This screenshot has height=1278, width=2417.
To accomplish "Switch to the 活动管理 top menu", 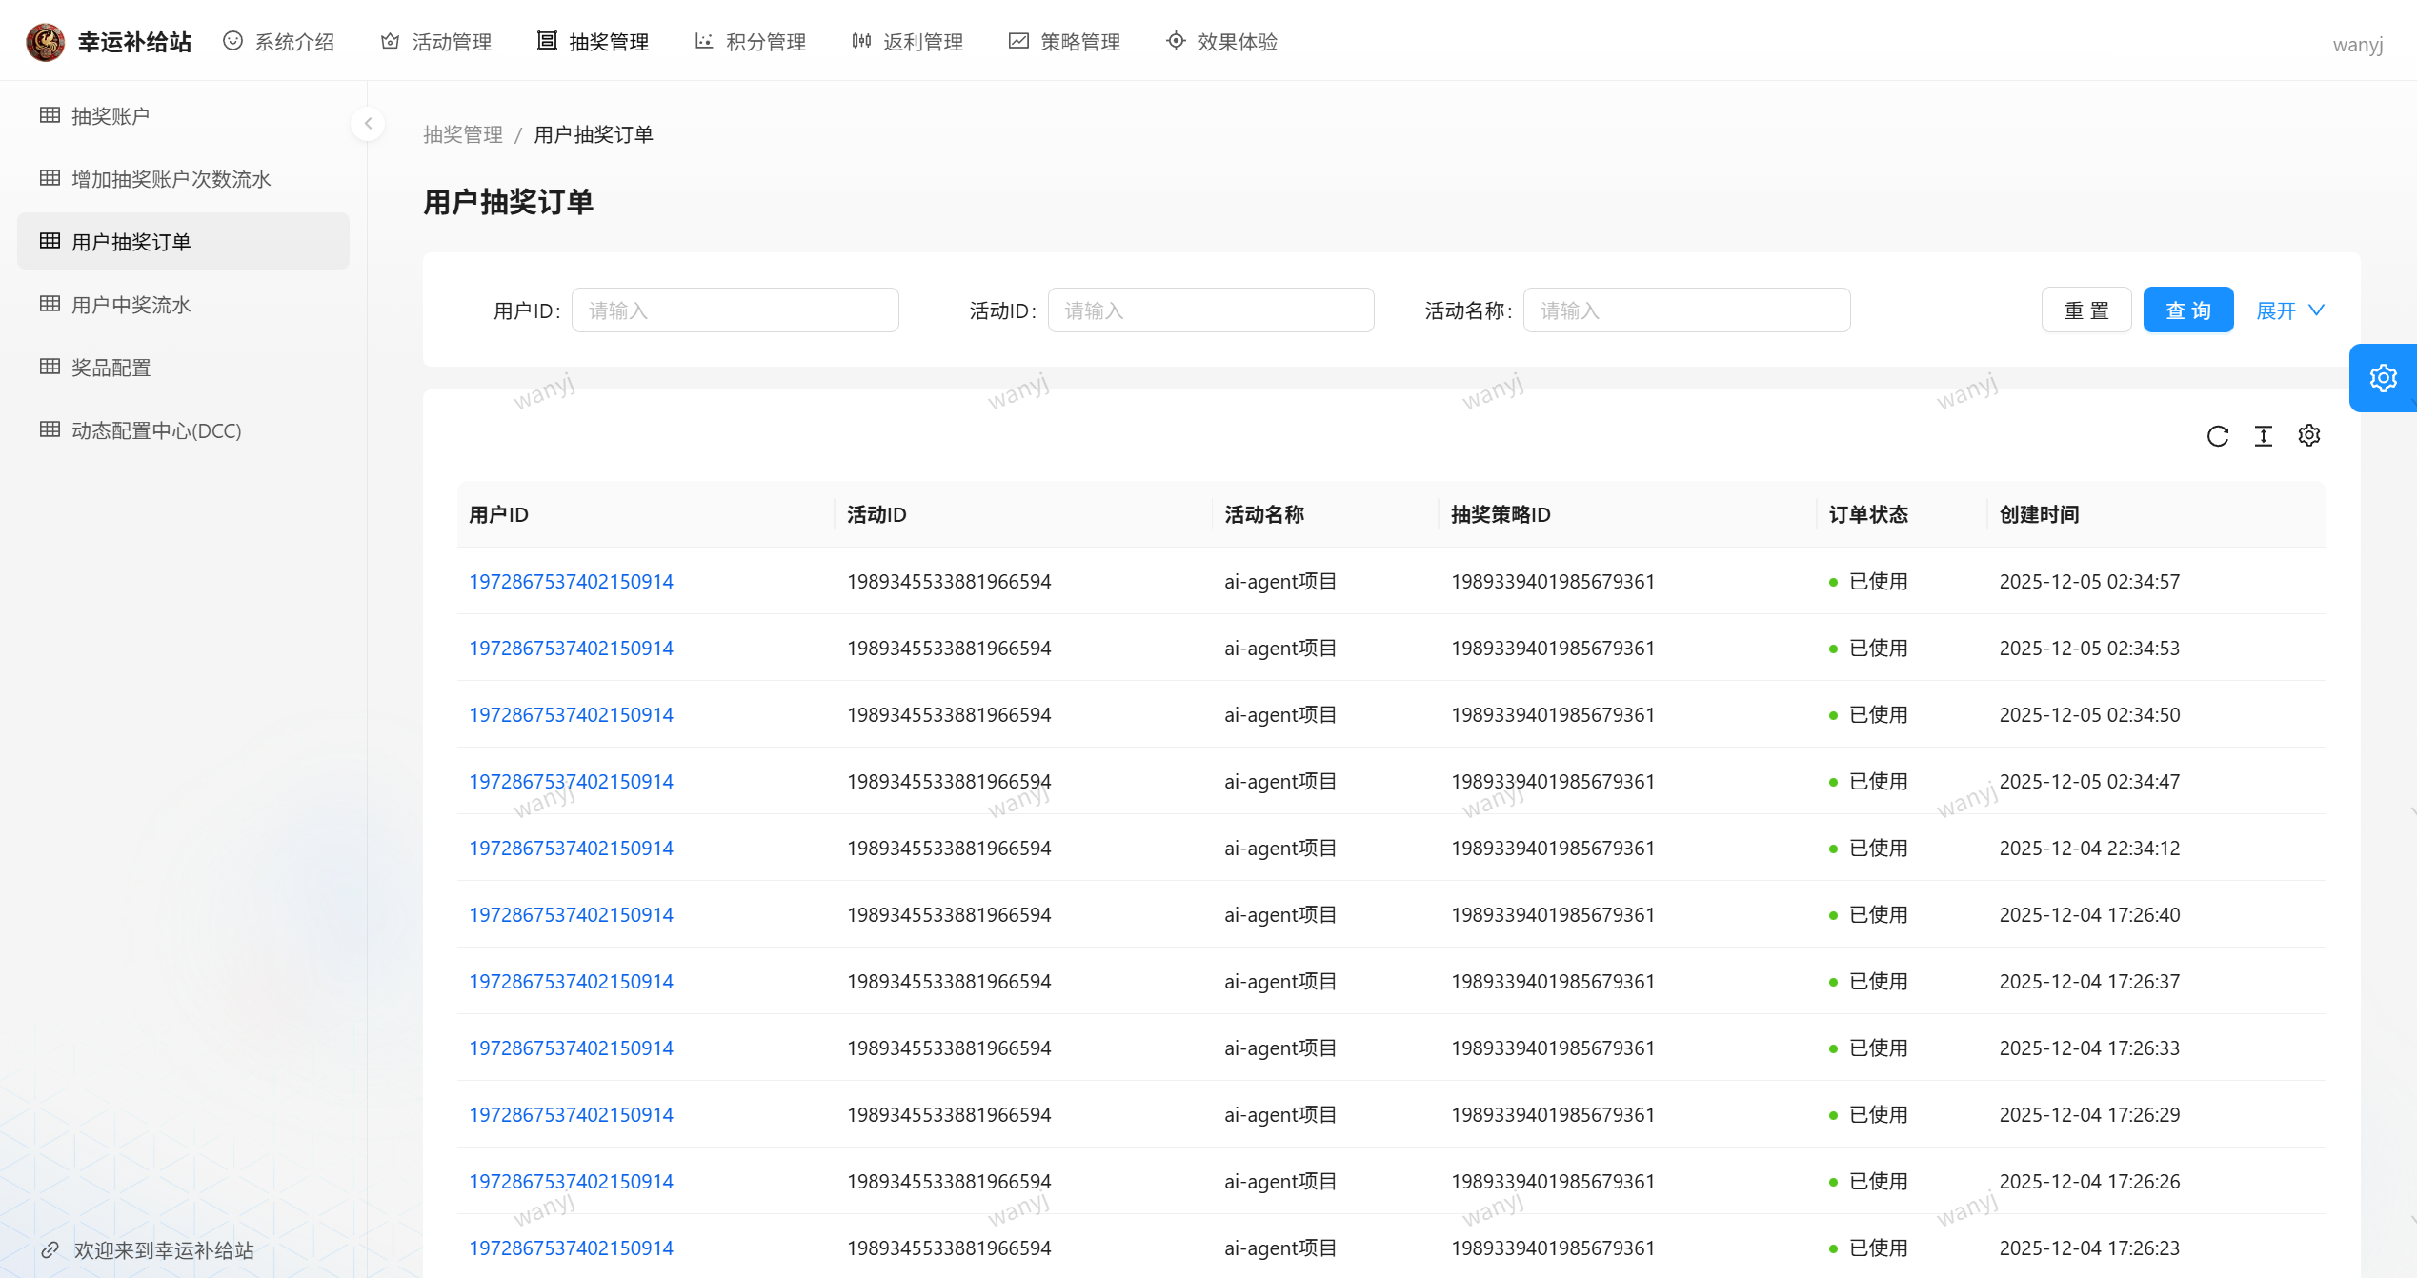I will [436, 42].
